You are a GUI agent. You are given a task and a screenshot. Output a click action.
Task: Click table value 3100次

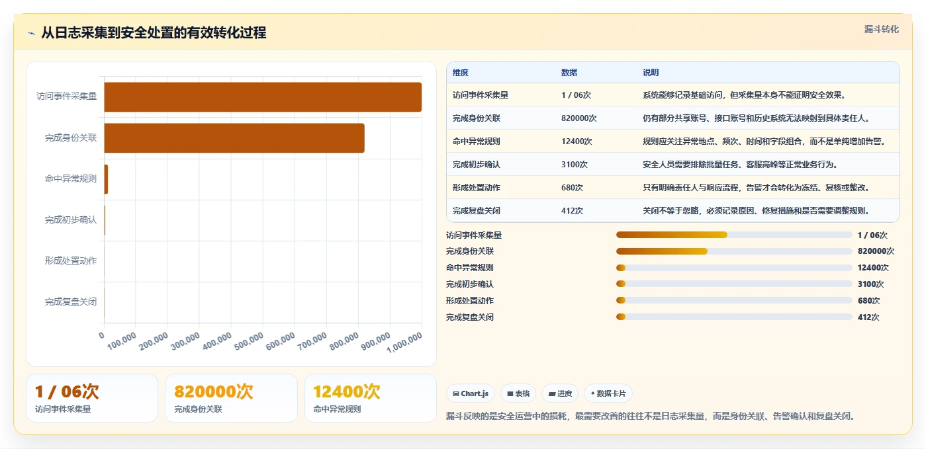pyautogui.click(x=575, y=165)
